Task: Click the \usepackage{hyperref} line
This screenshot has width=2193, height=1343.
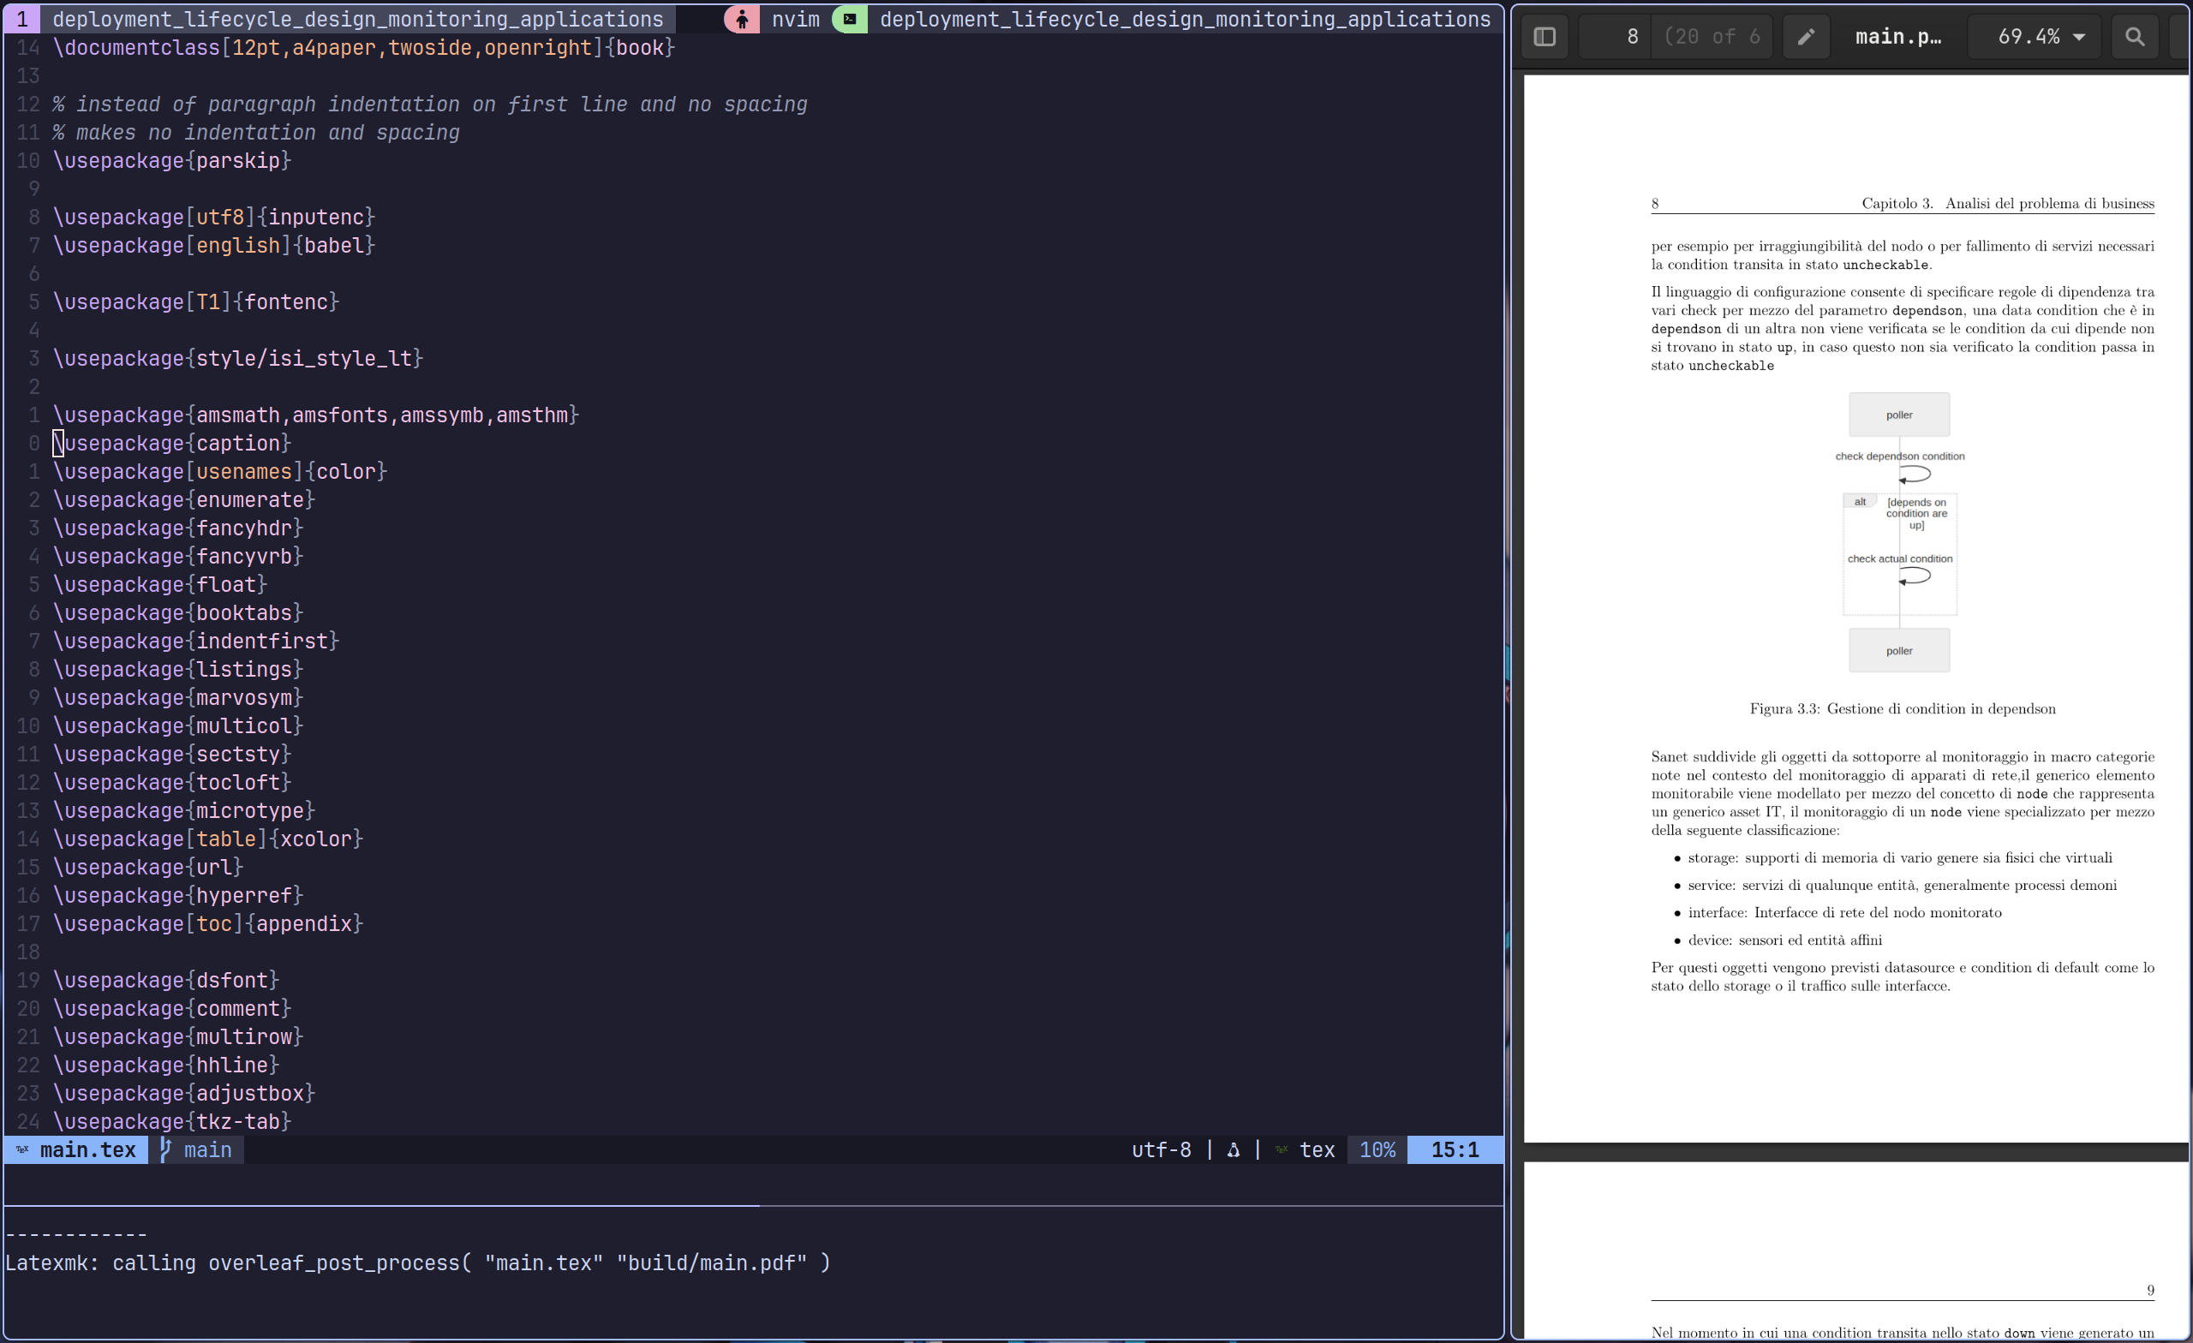Action: [178, 895]
